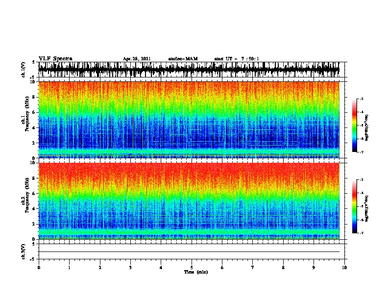This screenshot has height=300, width=388.
Task: Click time axis tick label "9"
Action: (314, 268)
